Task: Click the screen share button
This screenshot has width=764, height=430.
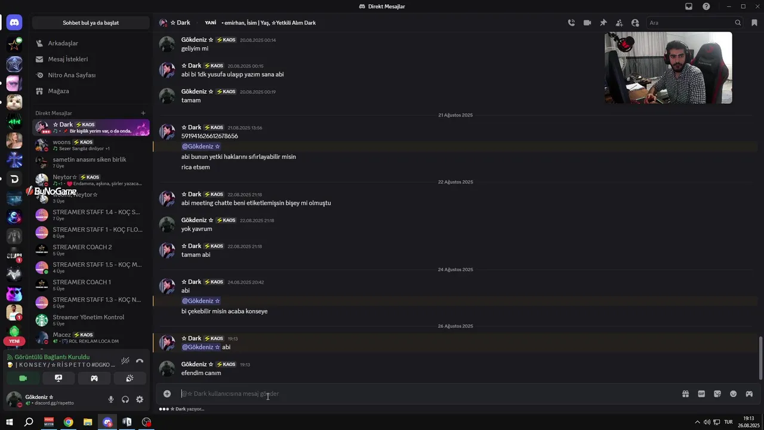Action: 58,378
